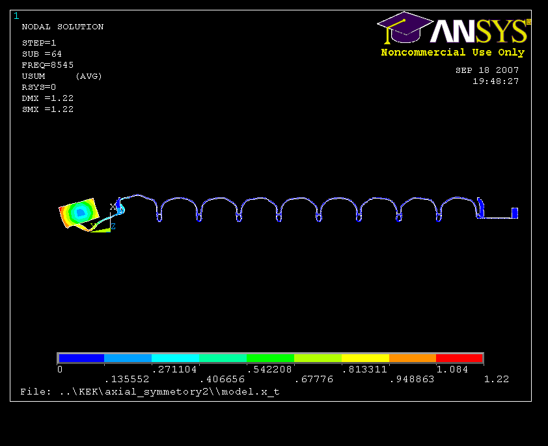548x446 pixels.
Task: Click legend value .271104
Action: [x=174, y=369]
